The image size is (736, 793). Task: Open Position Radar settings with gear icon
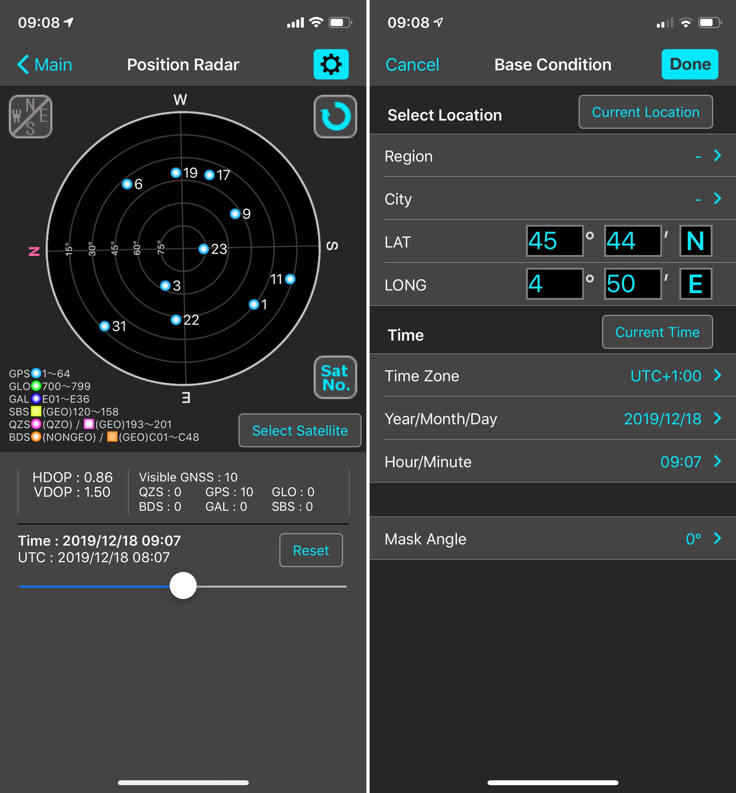point(331,64)
